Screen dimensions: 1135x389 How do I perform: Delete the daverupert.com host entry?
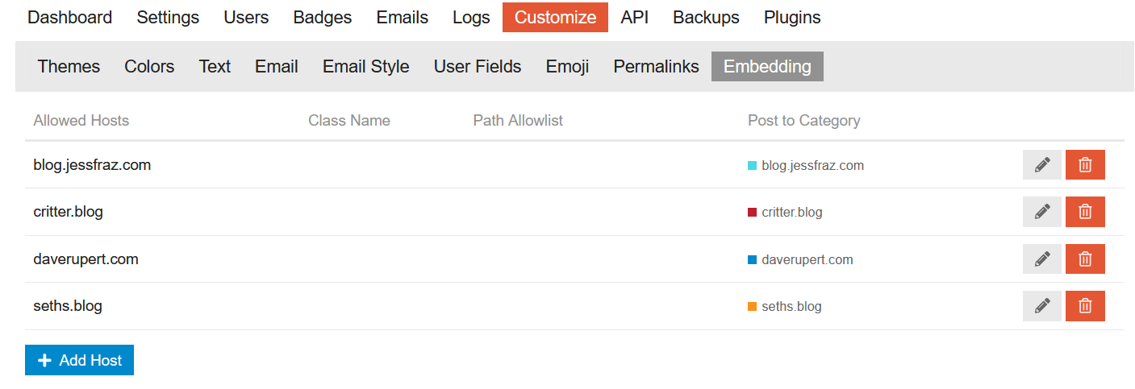tap(1085, 259)
